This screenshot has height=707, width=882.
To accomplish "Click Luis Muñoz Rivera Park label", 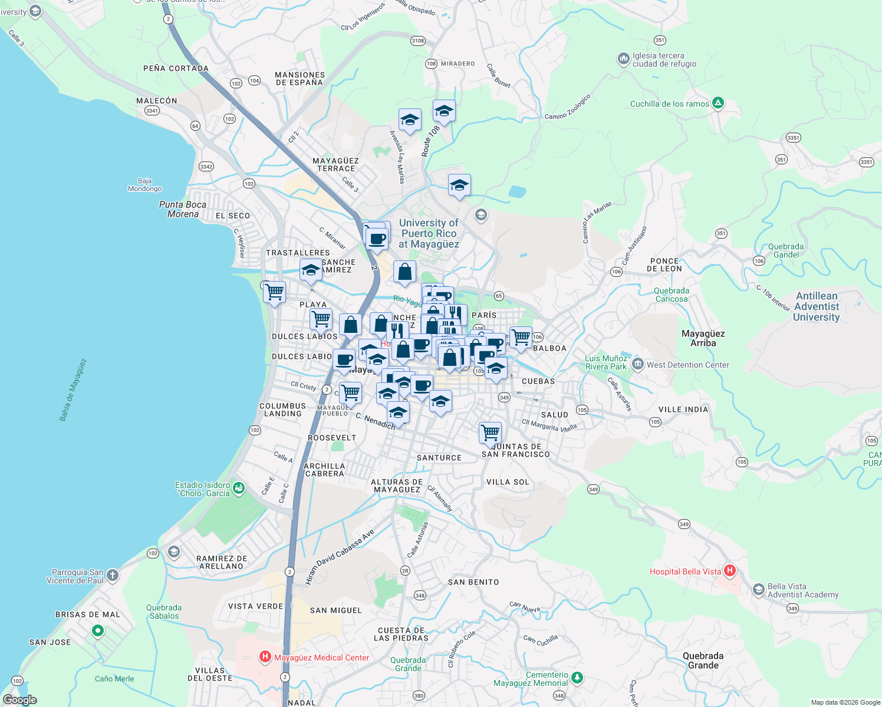I will click(x=606, y=362).
